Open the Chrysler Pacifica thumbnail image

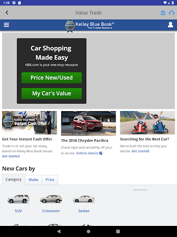point(88,124)
